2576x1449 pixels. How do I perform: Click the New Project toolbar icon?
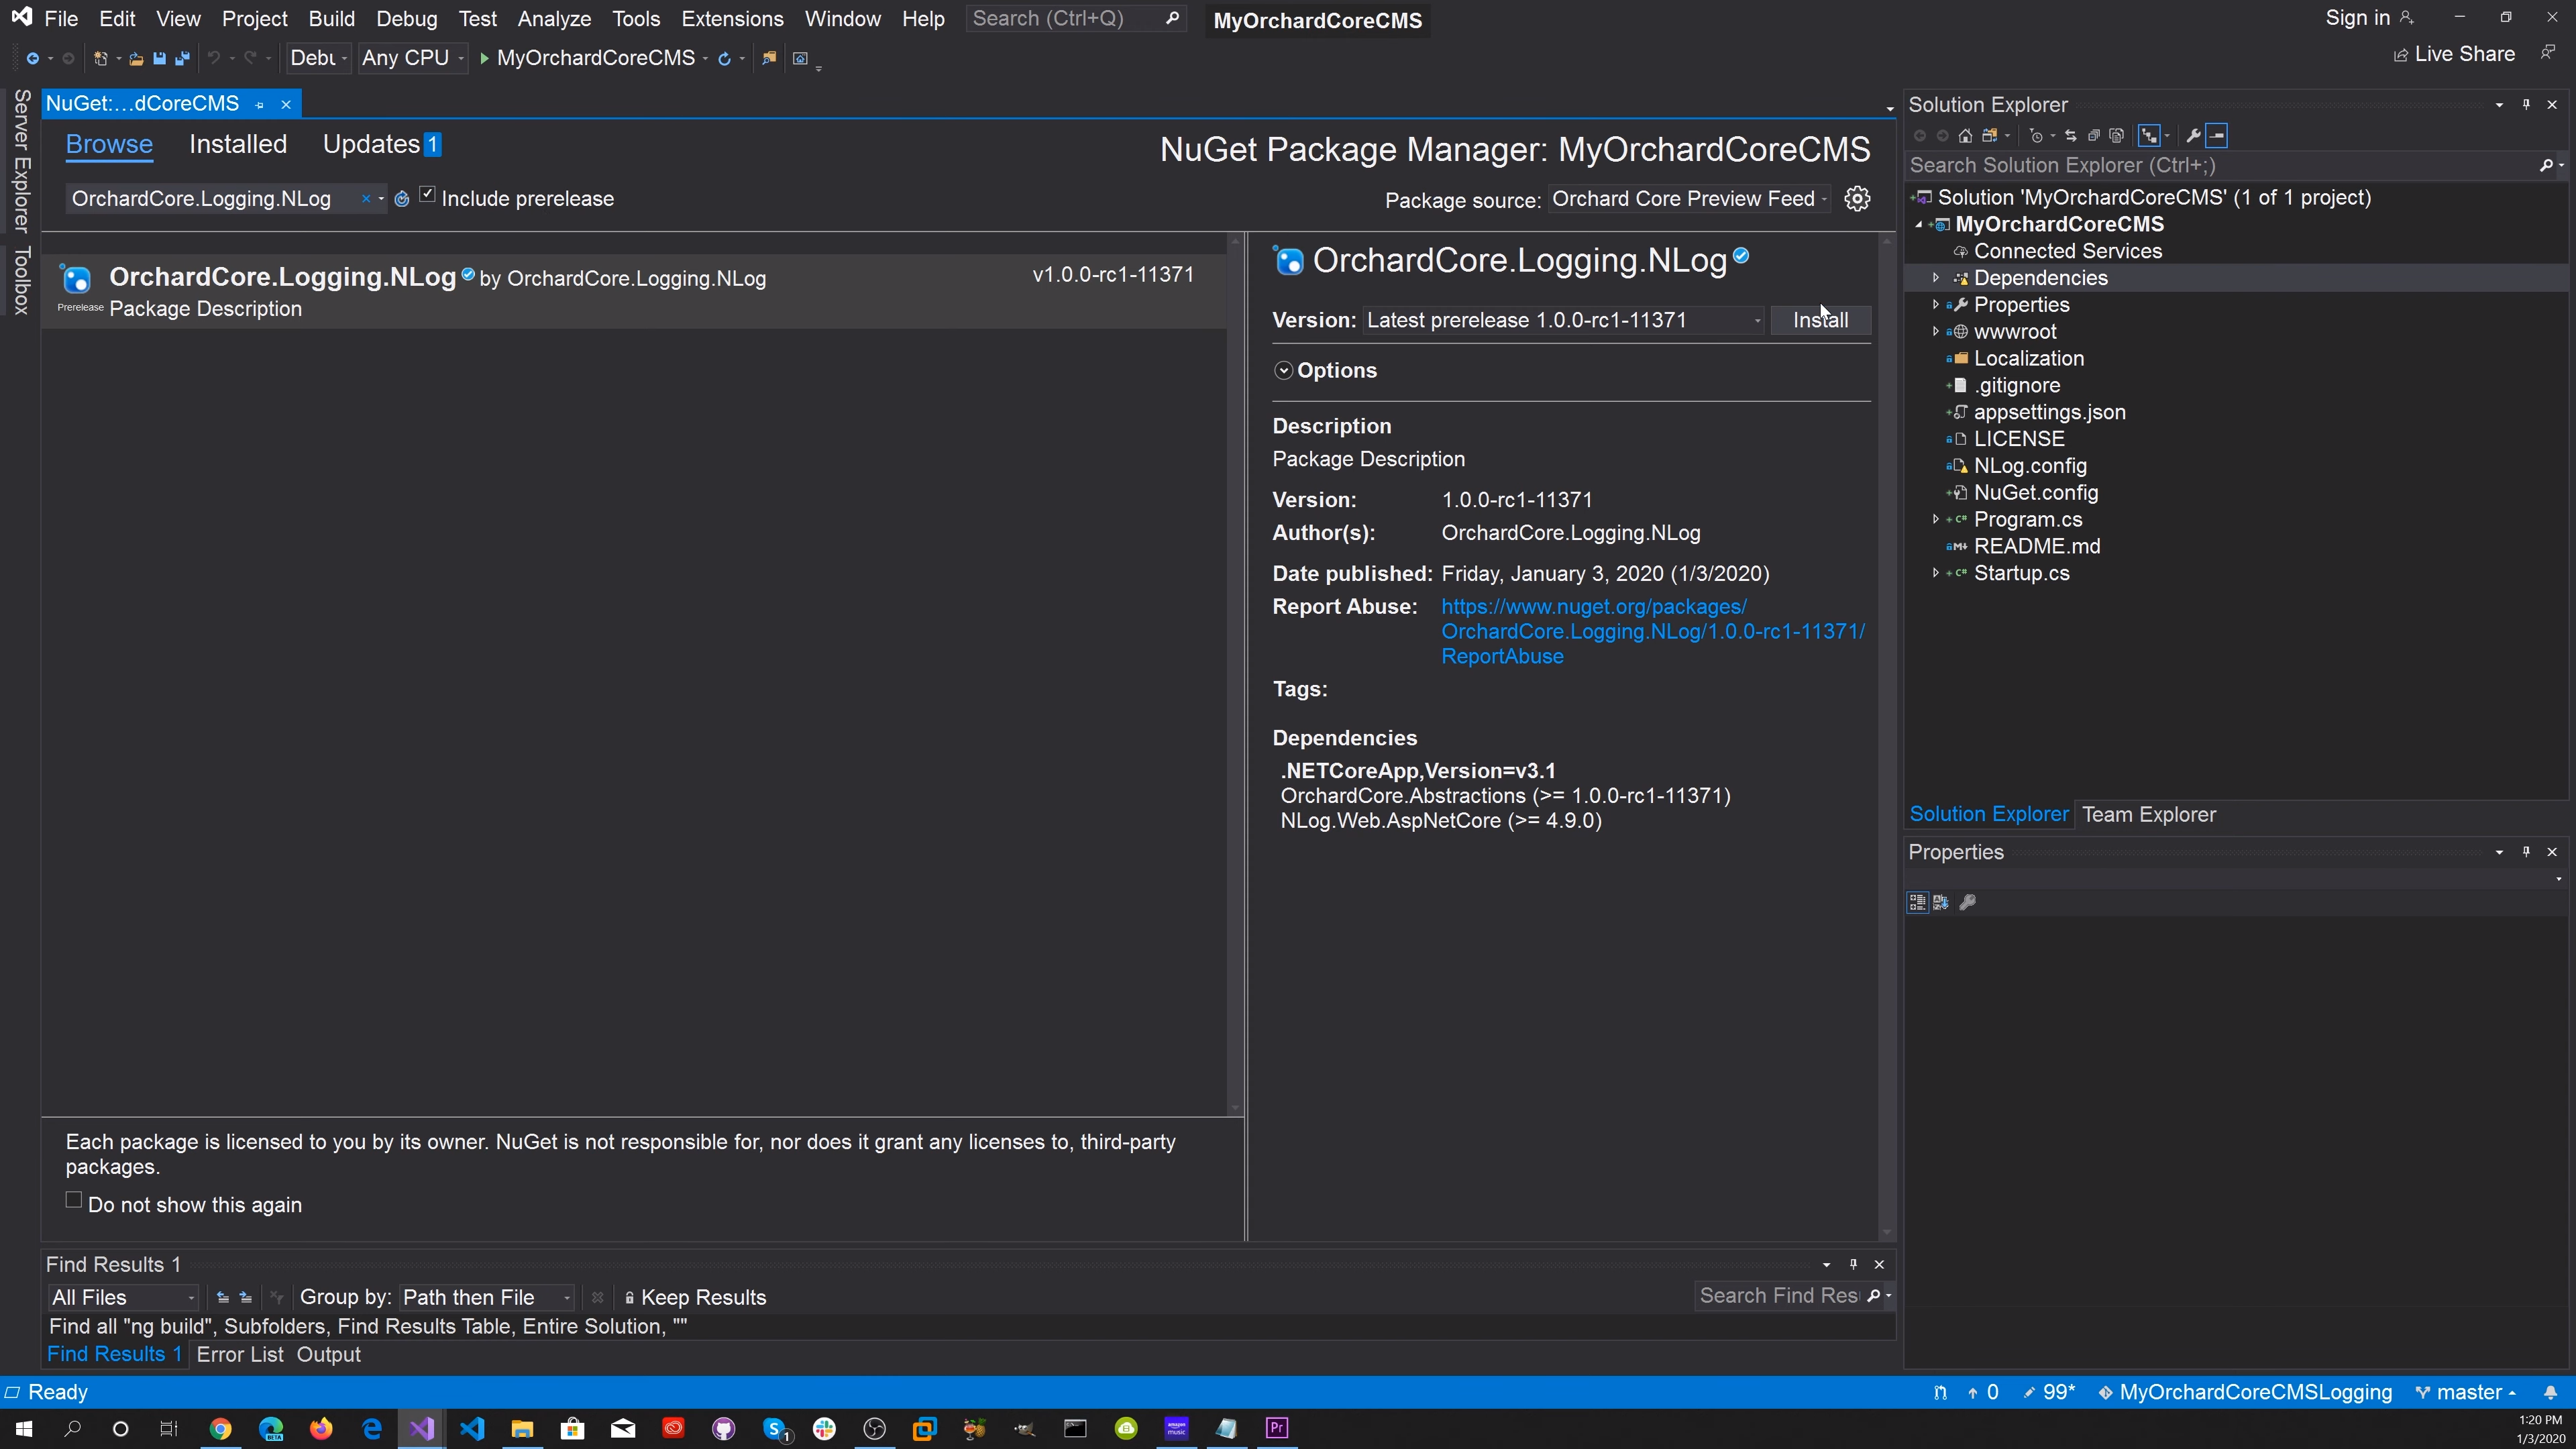tap(100, 58)
